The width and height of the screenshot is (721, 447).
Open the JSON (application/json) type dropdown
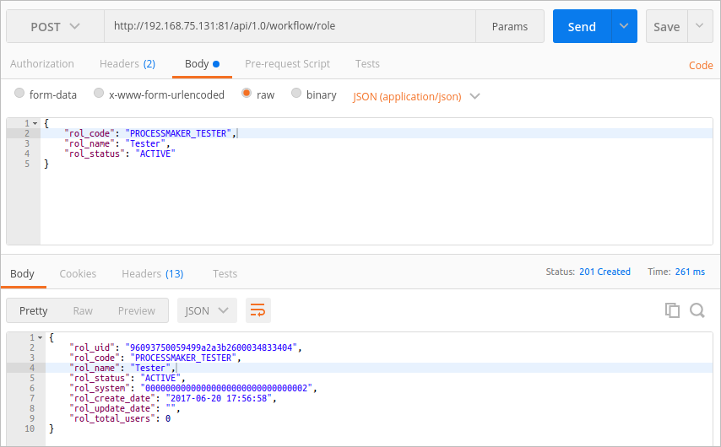[415, 96]
